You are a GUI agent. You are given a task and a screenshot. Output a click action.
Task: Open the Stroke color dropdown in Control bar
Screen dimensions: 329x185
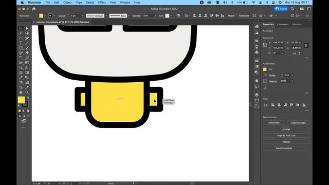click(54, 16)
